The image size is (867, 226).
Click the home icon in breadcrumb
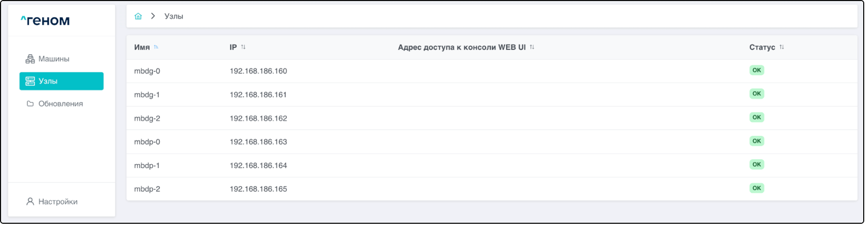point(138,17)
